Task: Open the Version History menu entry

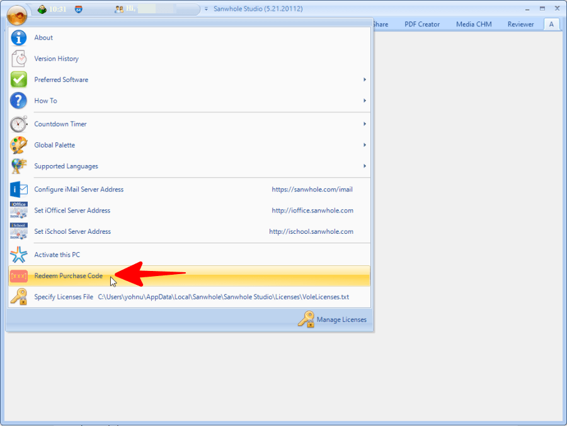Action: click(x=189, y=59)
